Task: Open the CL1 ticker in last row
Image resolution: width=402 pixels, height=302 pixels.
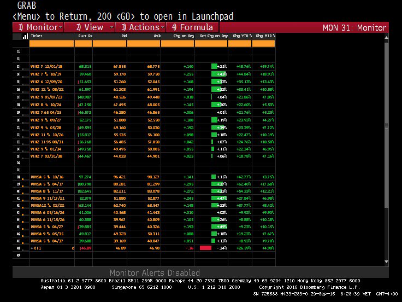Action: [x=37, y=248]
